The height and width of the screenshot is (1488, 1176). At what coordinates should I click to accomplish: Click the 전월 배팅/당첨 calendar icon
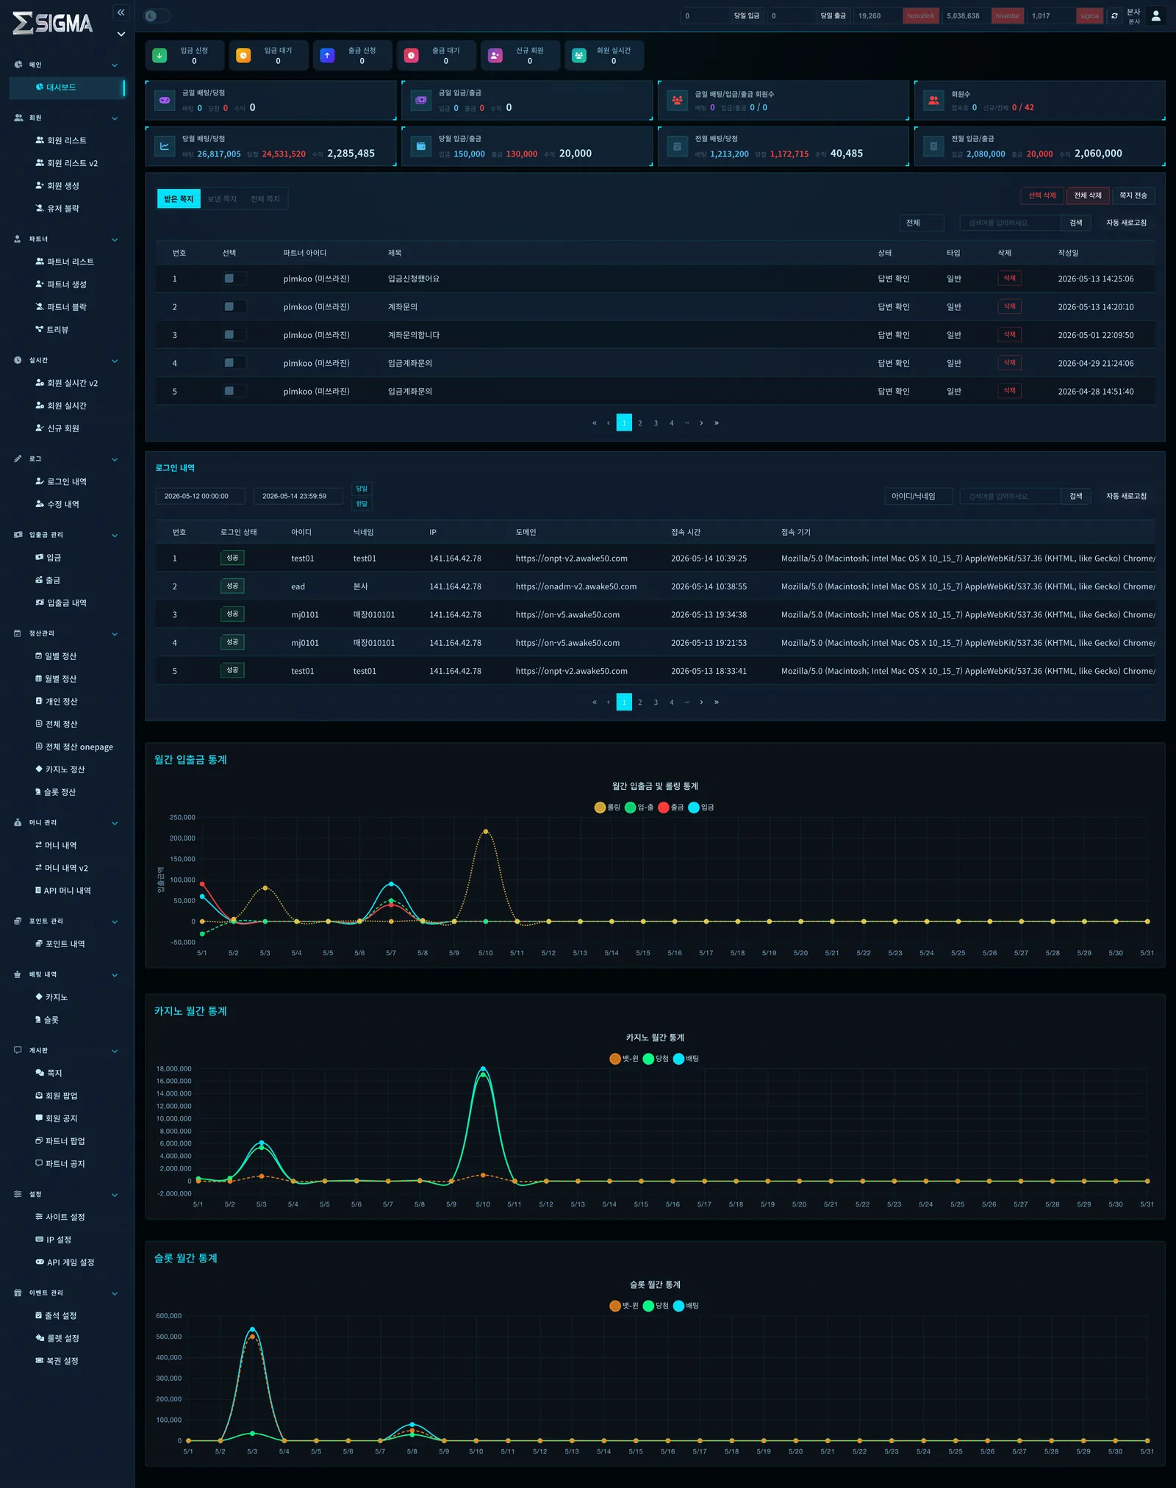(677, 146)
